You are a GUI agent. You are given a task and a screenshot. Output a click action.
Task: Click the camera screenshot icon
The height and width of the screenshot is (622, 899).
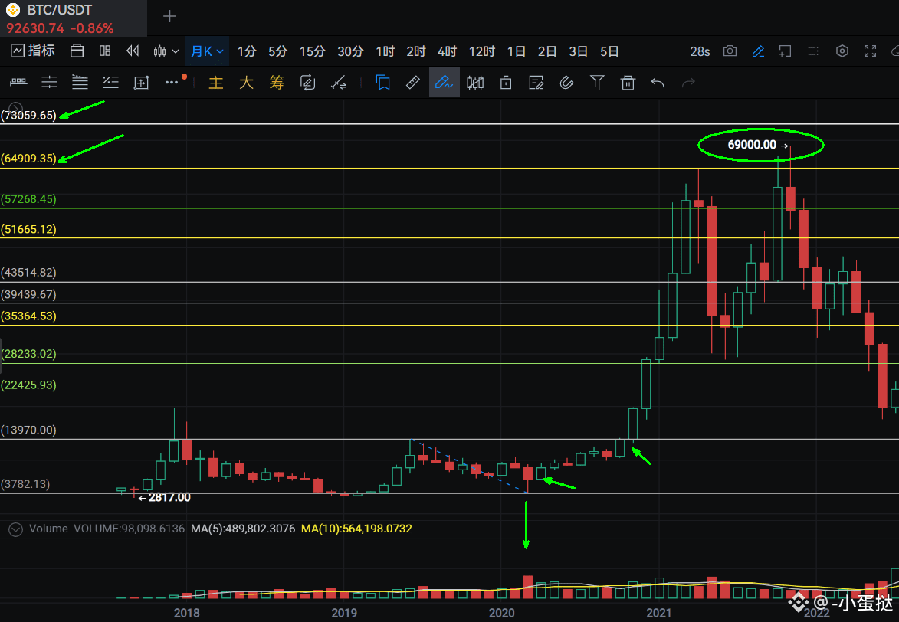coord(730,51)
